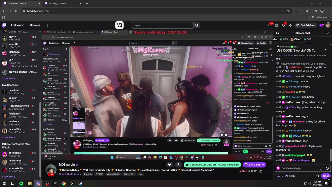Bookmark this page with the star icon
Screen dimensions: 332x187
(288, 11)
